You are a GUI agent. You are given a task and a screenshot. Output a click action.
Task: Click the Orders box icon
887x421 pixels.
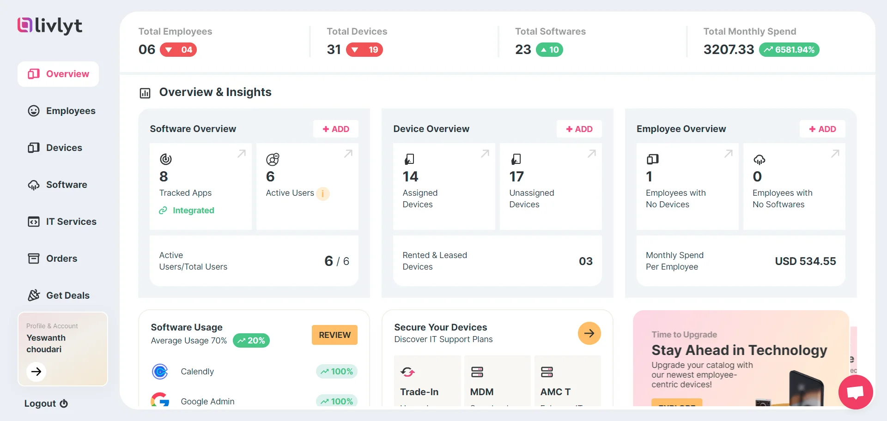(x=34, y=259)
